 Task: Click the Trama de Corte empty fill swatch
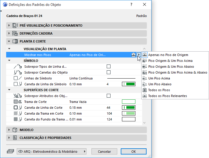(x=129, y=102)
